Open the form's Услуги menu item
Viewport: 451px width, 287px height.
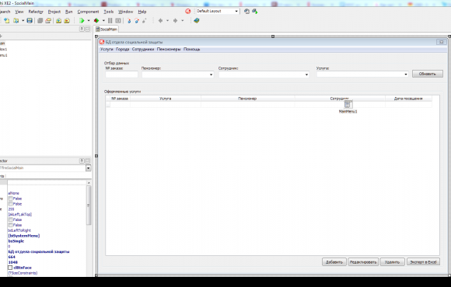(x=107, y=50)
